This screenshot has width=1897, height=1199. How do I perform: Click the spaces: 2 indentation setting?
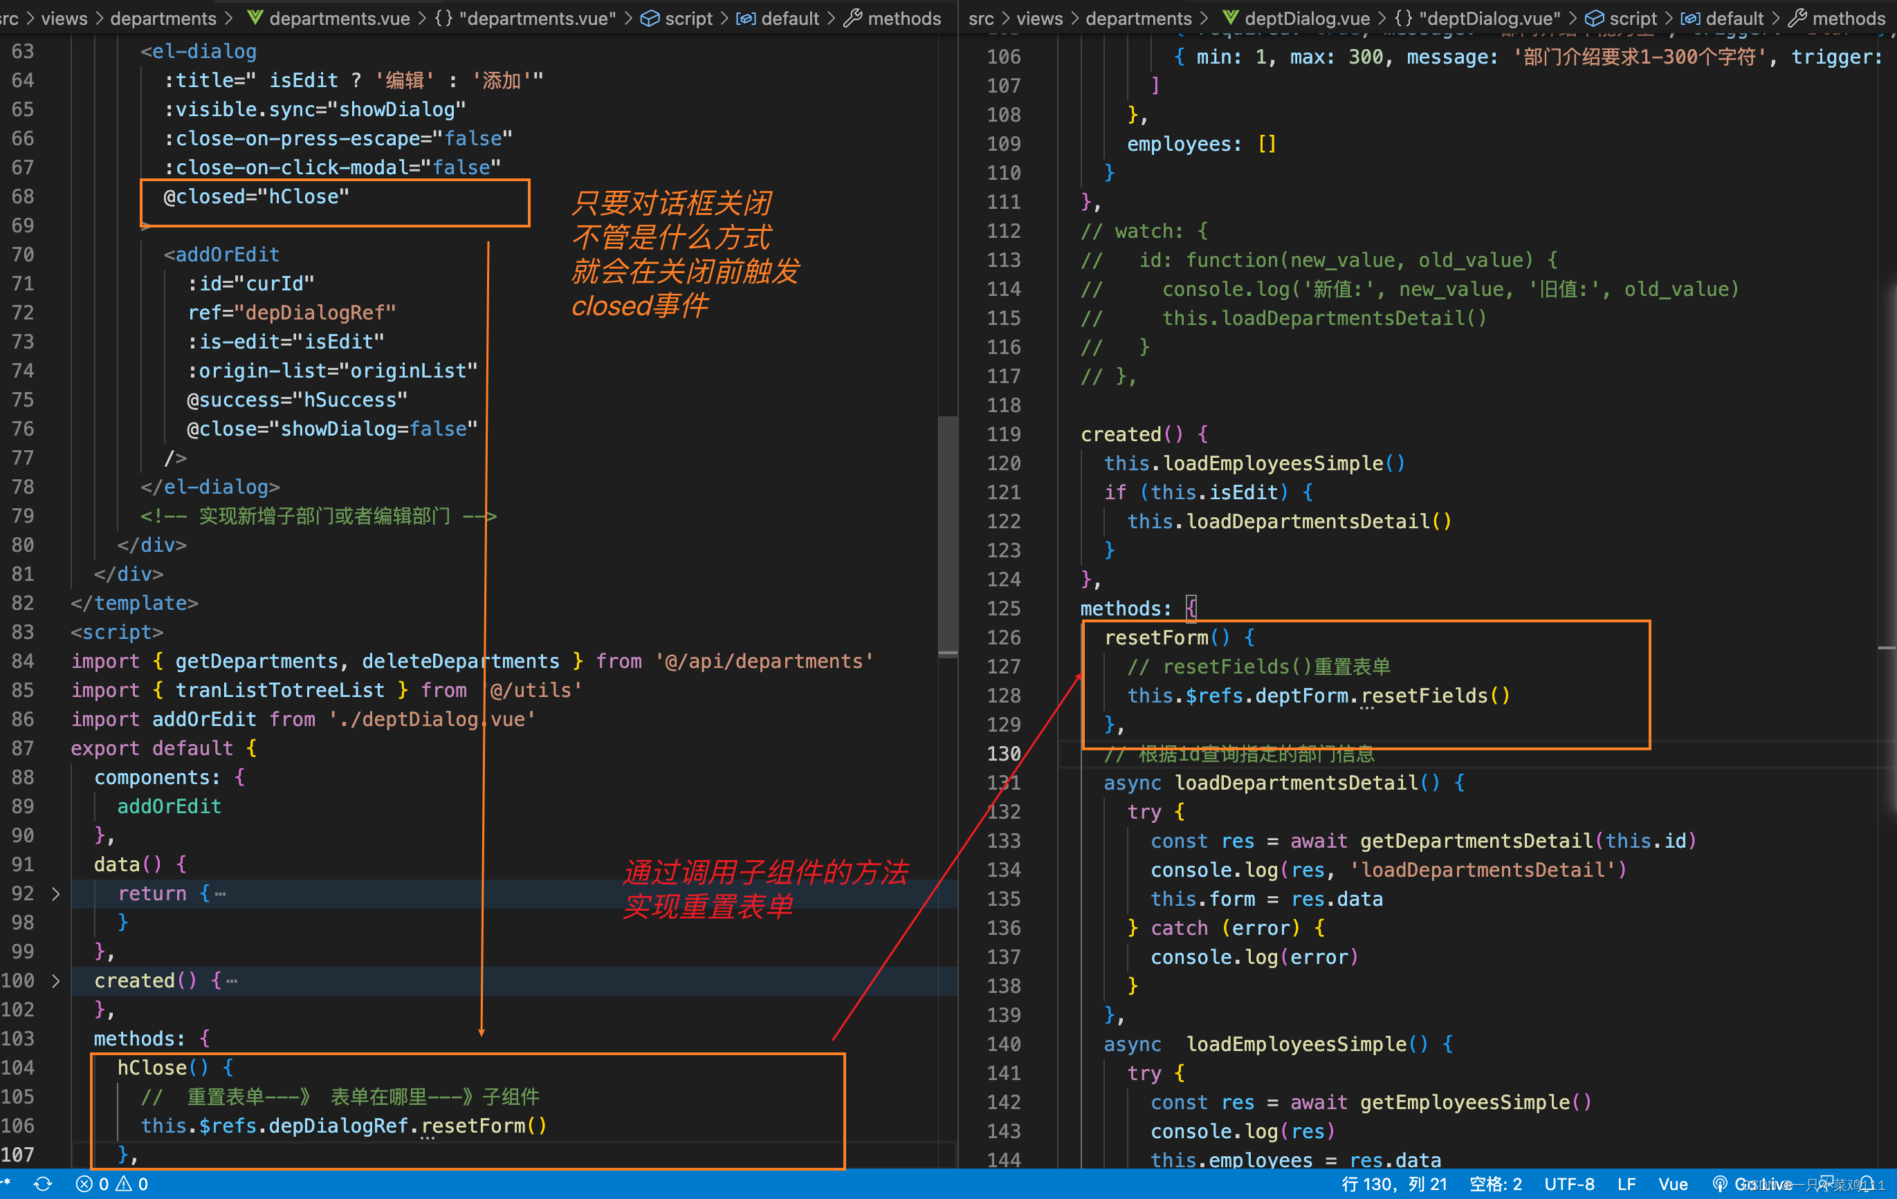click(x=1495, y=1184)
